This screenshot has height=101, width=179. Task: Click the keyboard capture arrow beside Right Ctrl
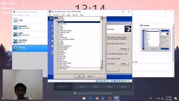[x=122, y=81]
